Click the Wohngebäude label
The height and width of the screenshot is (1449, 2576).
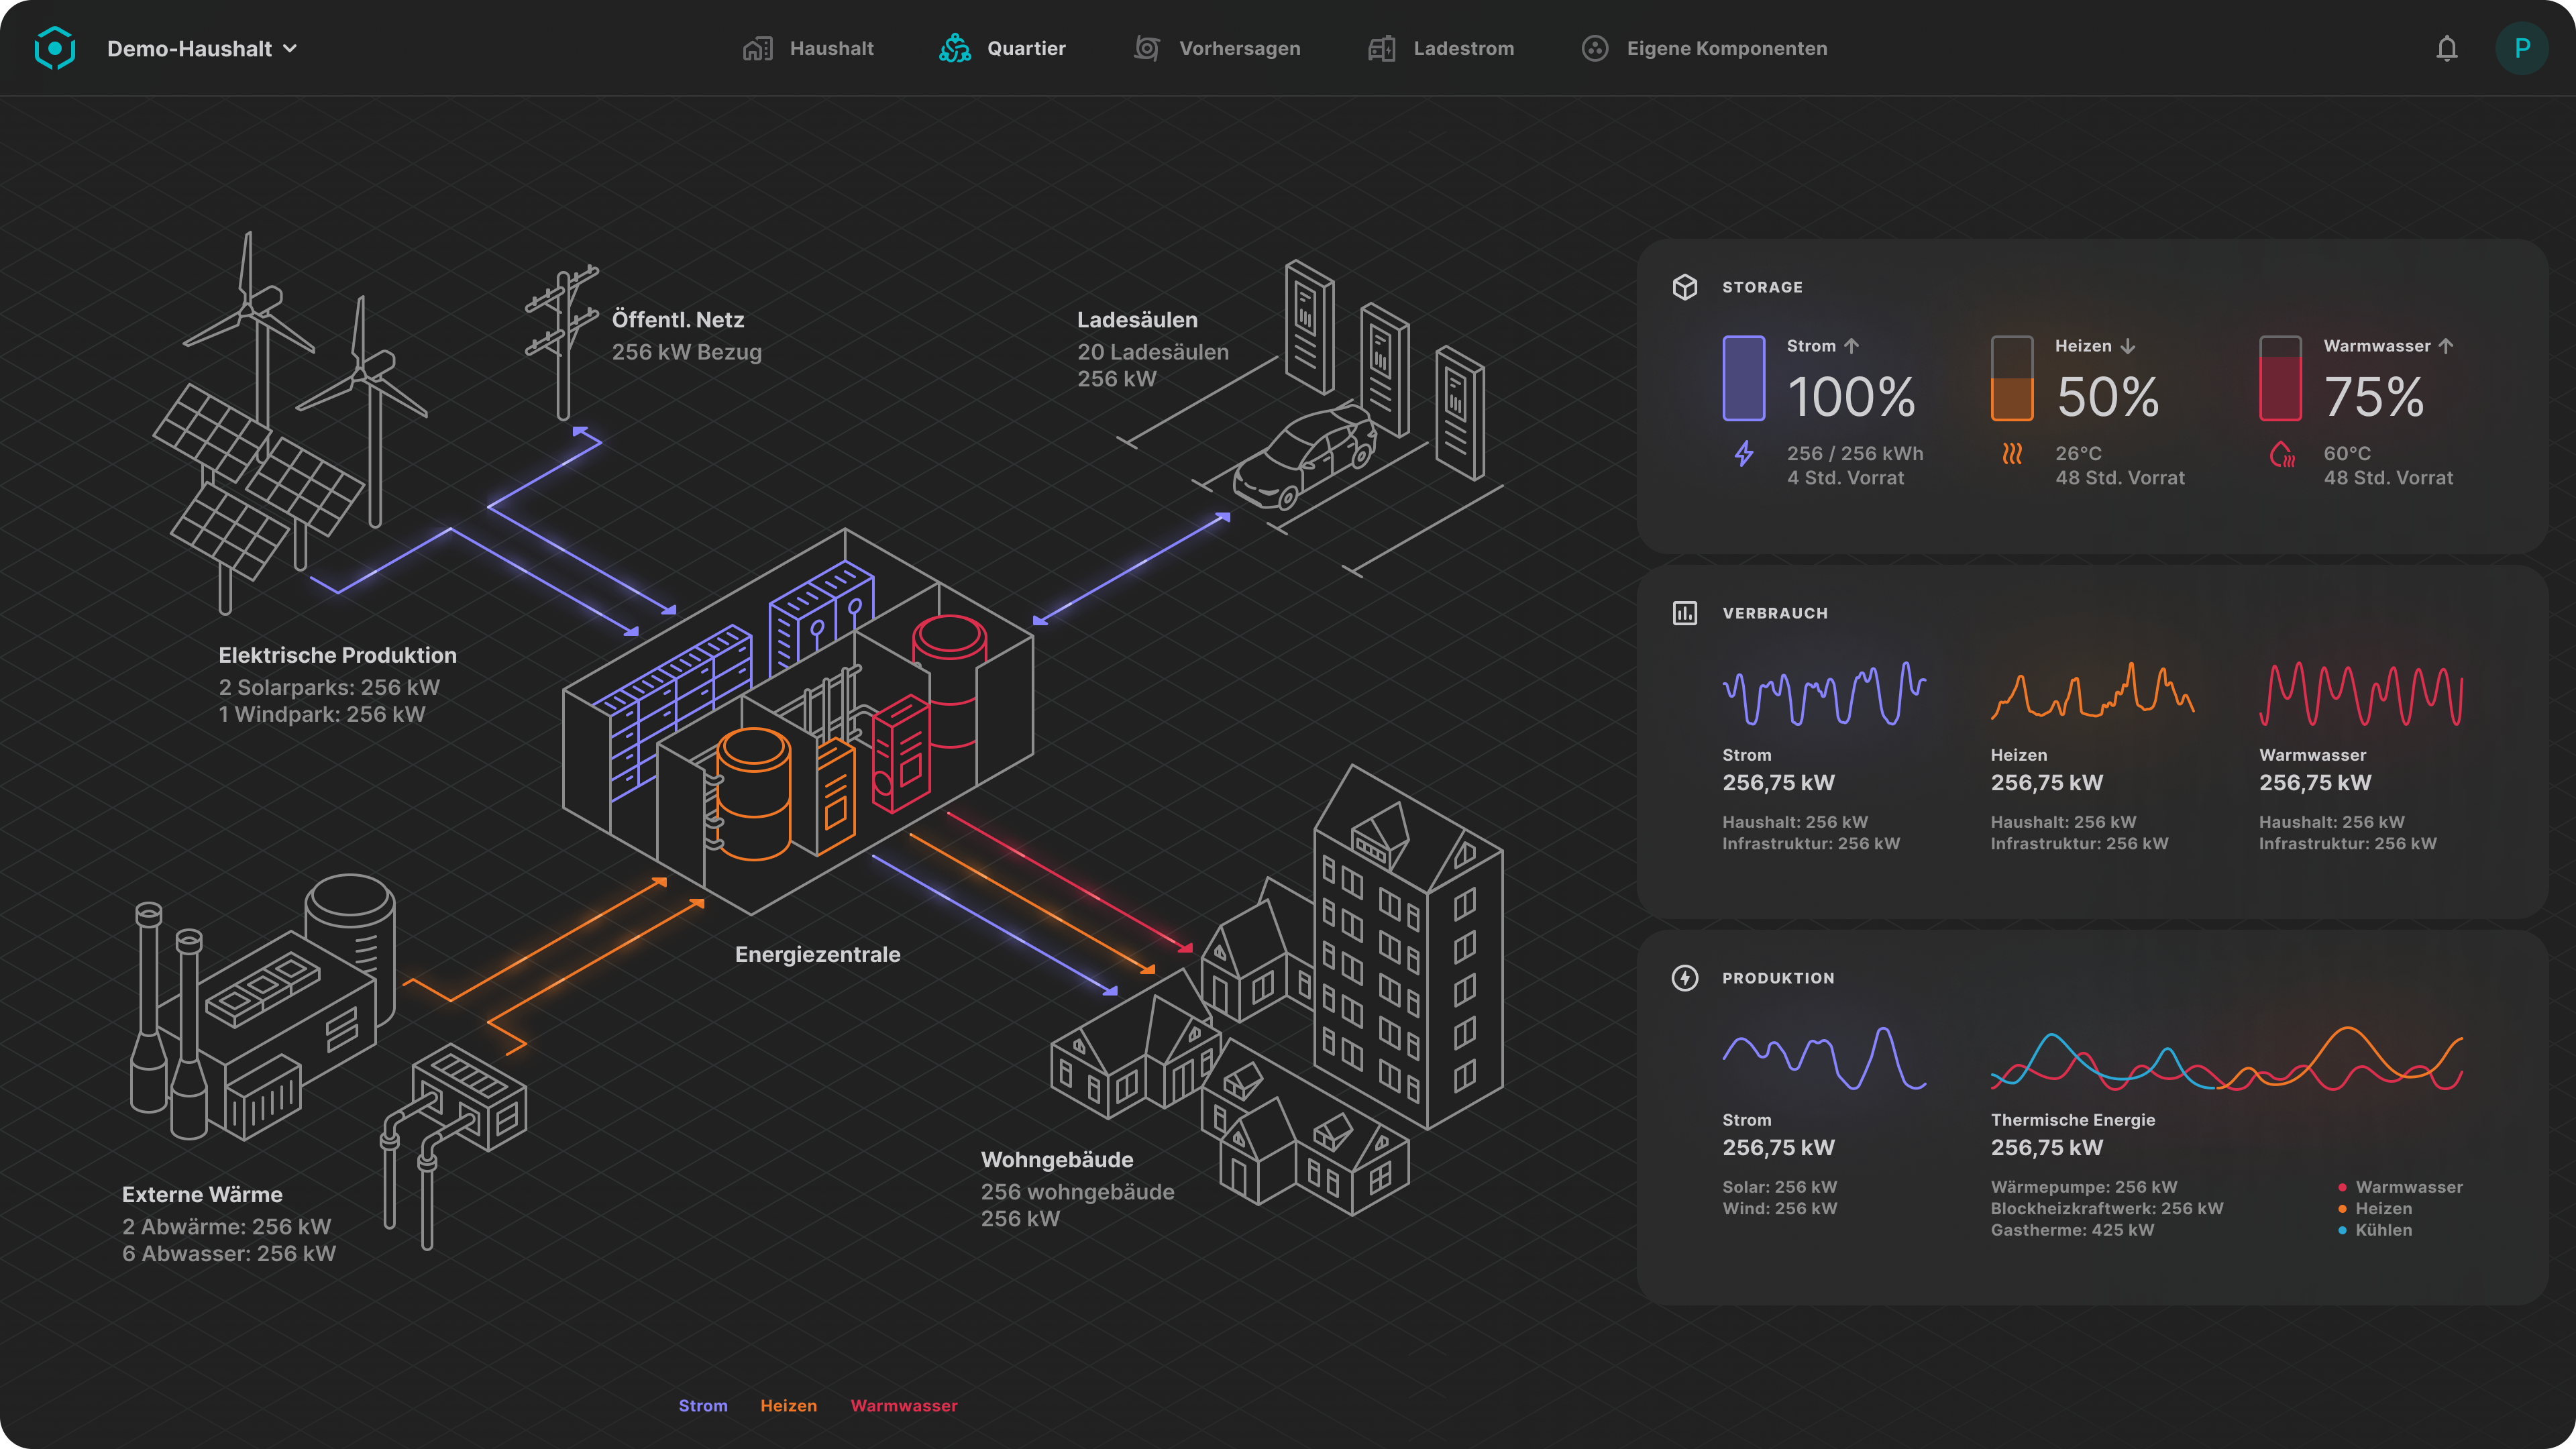[1057, 1160]
